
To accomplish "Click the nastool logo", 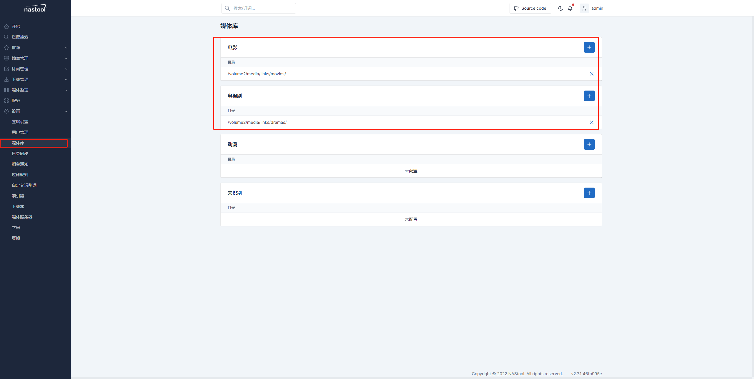I will pos(35,9).
